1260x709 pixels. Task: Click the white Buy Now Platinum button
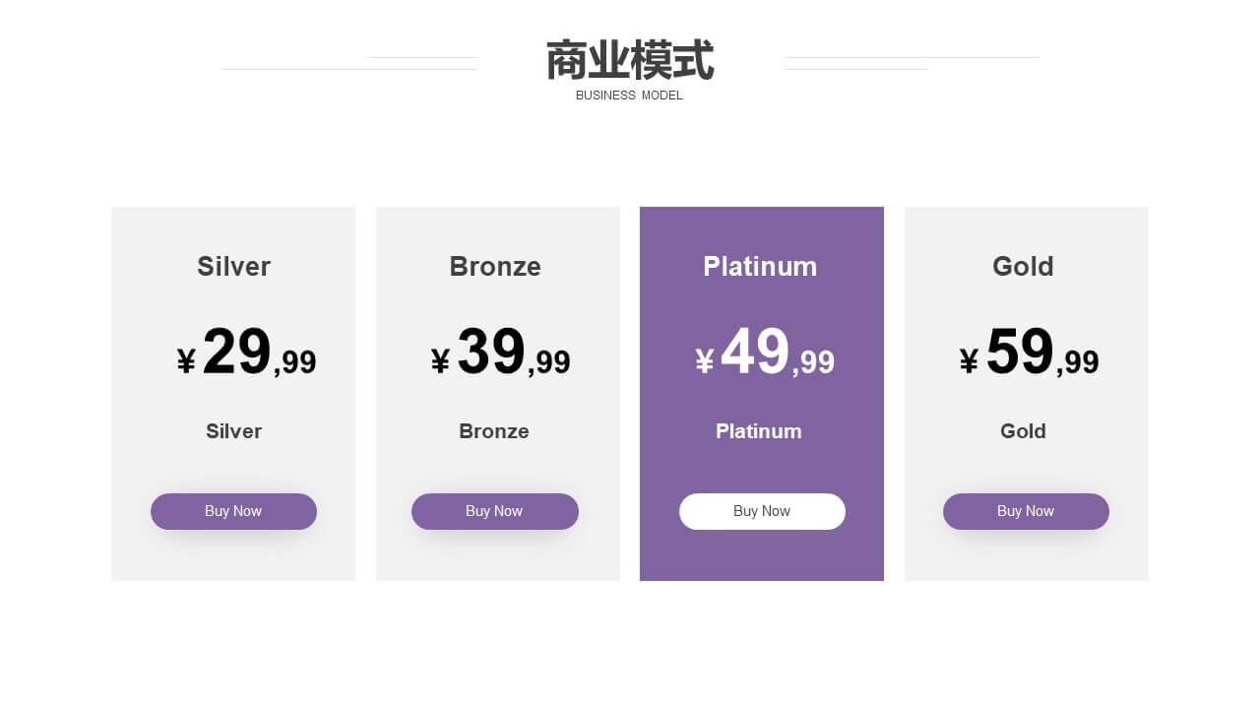[762, 511]
